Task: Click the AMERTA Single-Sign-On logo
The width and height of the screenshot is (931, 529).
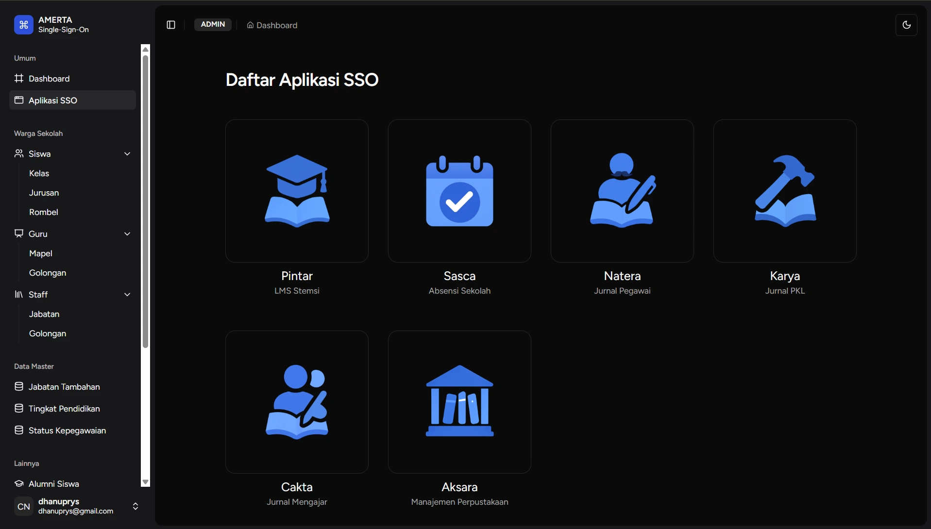Action: tap(51, 24)
